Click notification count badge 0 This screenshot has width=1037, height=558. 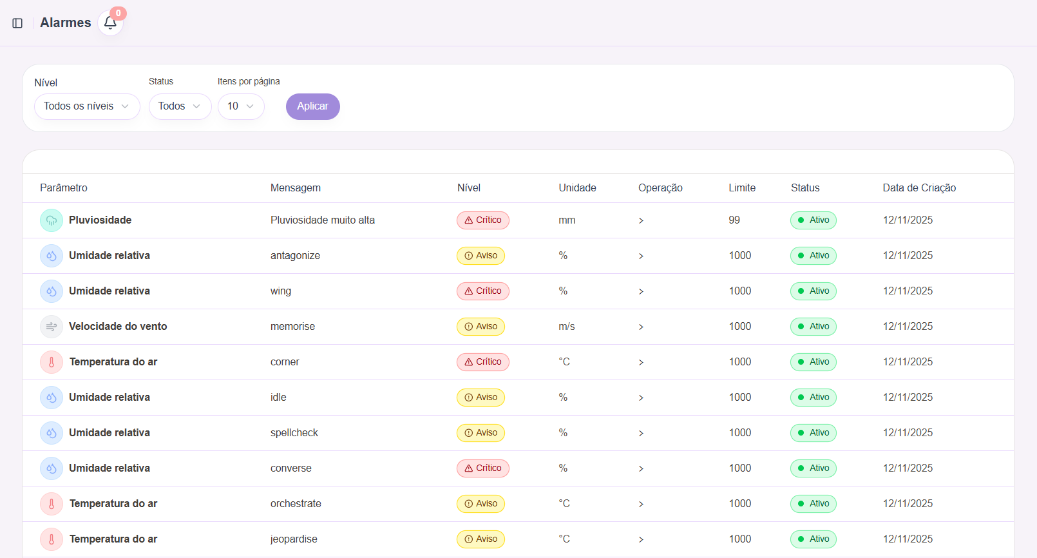118,13
